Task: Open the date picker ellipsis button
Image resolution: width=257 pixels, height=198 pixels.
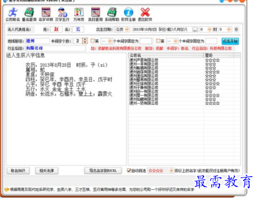Action: click(x=195, y=29)
